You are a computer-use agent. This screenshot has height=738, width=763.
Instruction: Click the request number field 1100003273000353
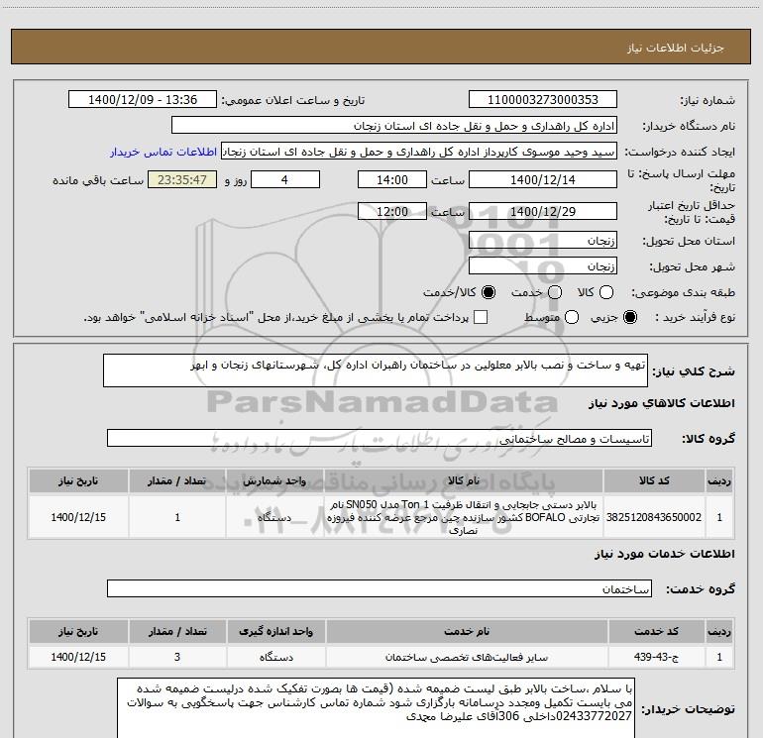543,100
